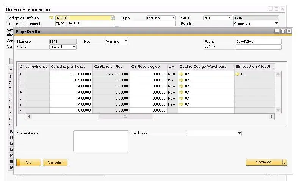Click the series number field 3684
299x181 pixels.
256,18
